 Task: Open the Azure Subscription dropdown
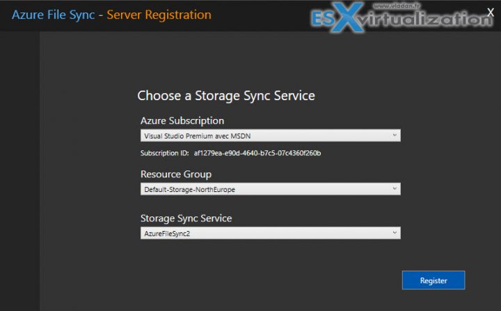click(x=270, y=135)
